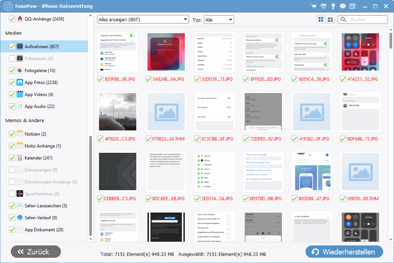Click the Zurück back button

pos(36,252)
